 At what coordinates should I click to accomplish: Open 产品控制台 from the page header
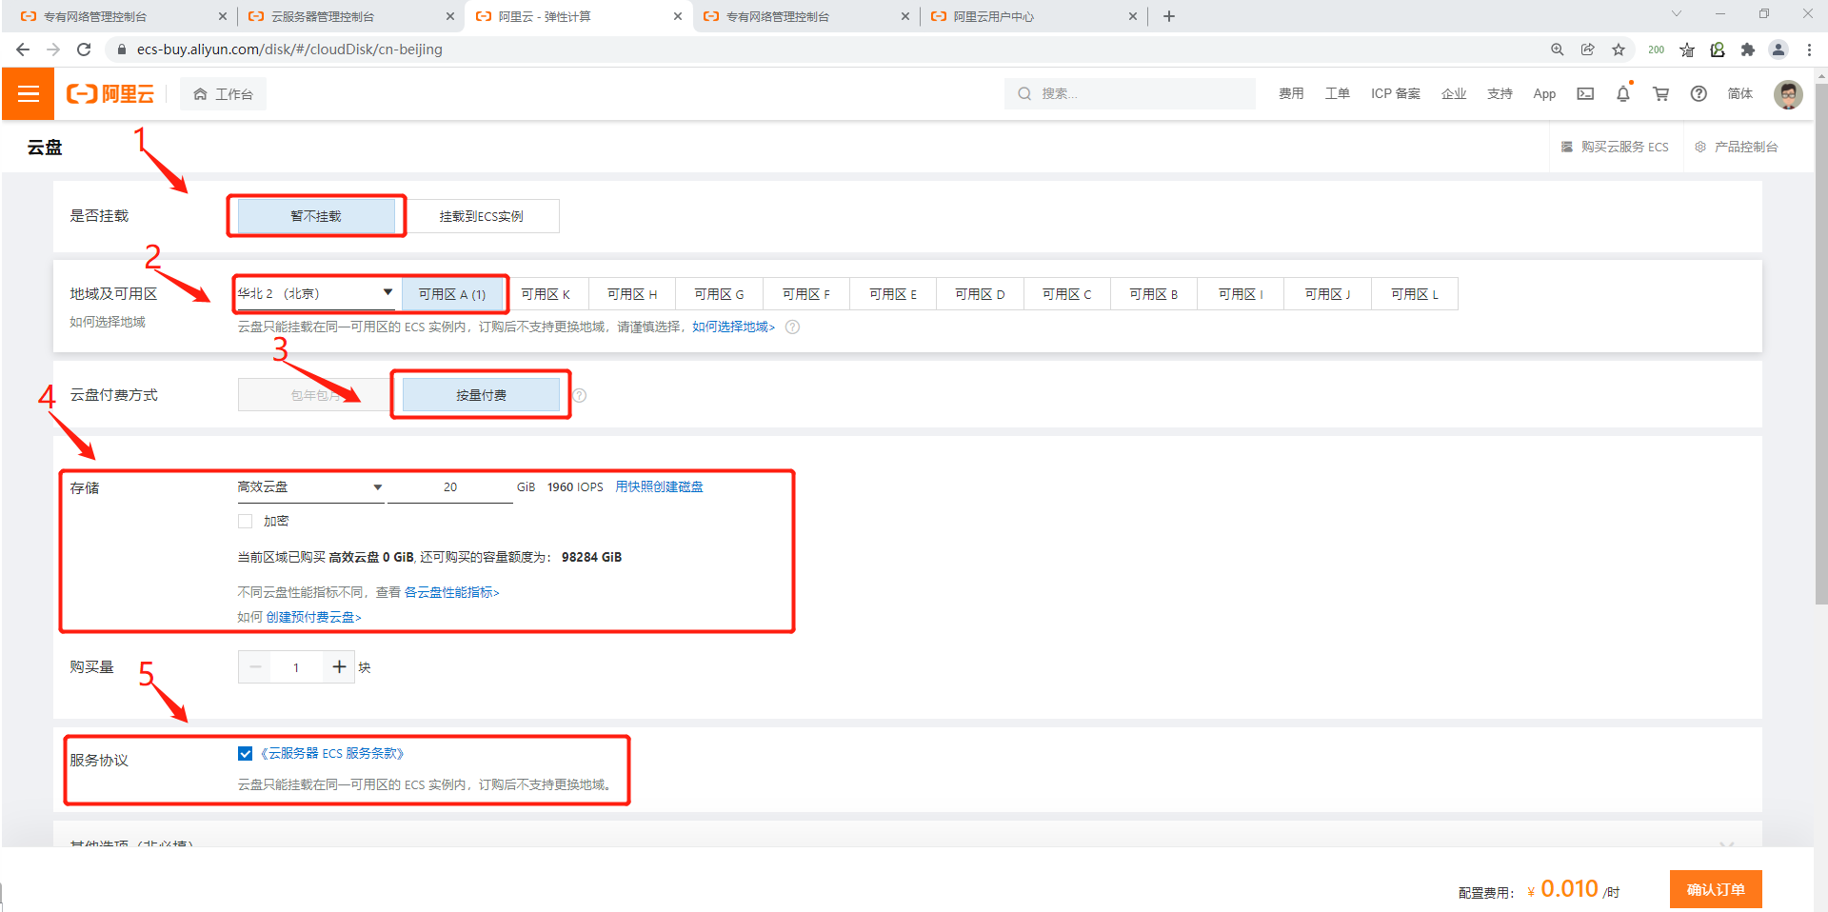[x=1737, y=147]
